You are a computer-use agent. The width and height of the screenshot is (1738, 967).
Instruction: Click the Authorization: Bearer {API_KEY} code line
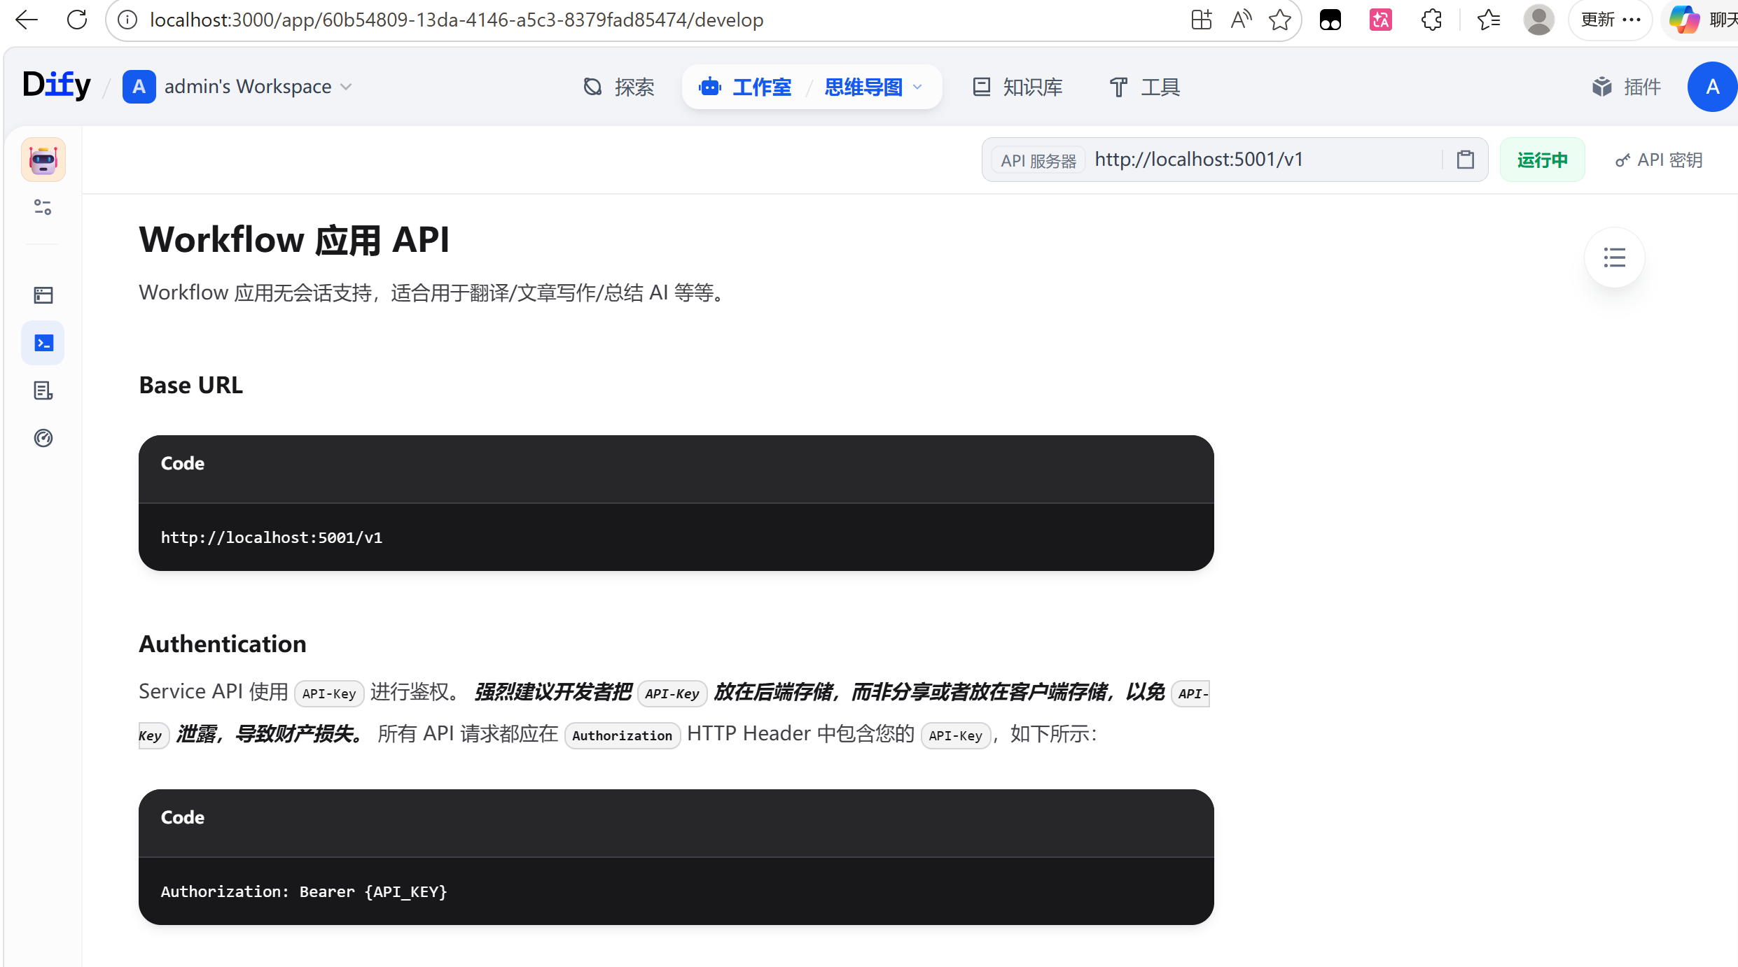pyautogui.click(x=304, y=891)
